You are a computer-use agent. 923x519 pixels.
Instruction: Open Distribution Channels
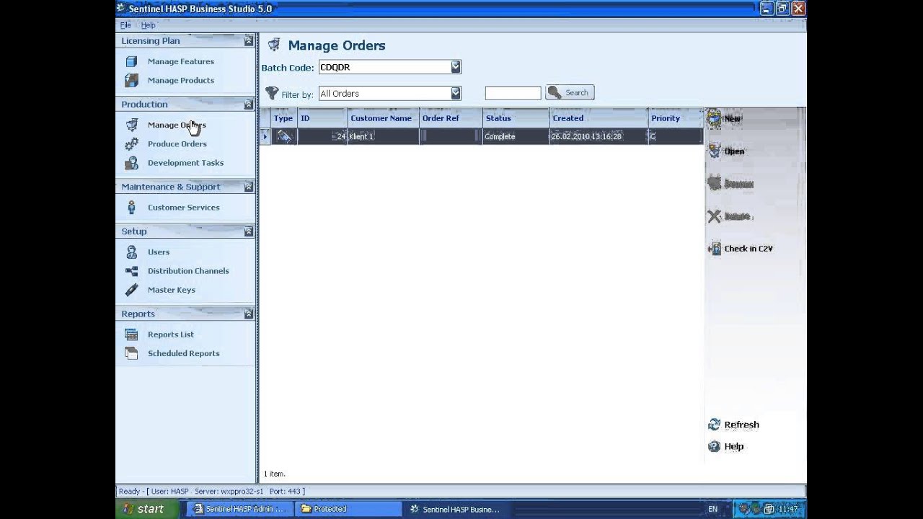(x=188, y=271)
